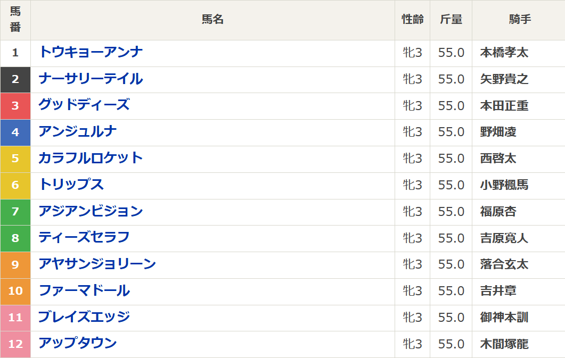Click horse name グッドディーズ
Image resolution: width=565 pixels, height=358 pixels.
[x=84, y=105]
